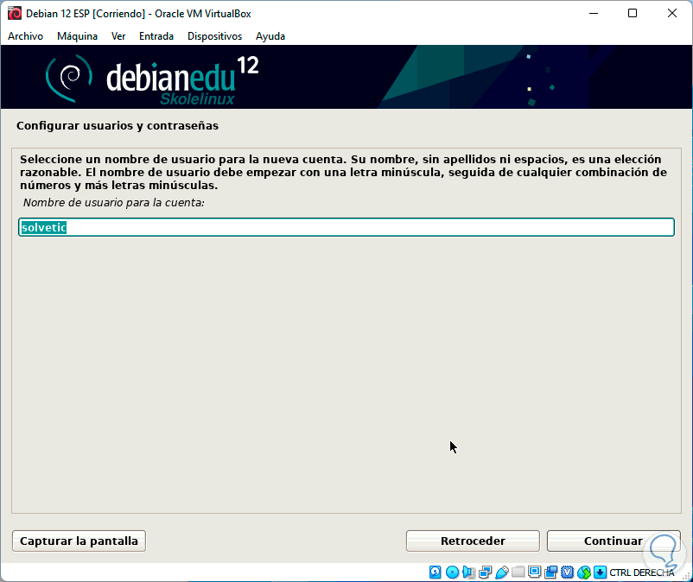Screen dimensions: 693x582
Task: Maximize the VirtualBox window
Action: coord(633,13)
